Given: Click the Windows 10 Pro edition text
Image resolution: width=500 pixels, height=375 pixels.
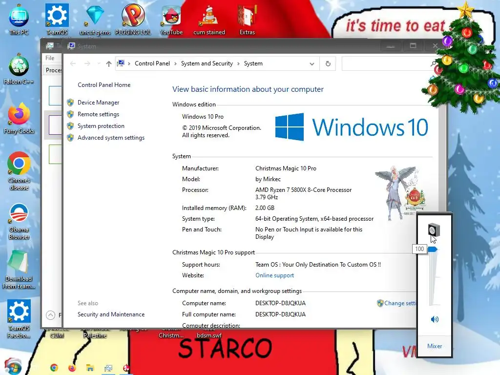Looking at the screenshot, I should (x=203, y=117).
